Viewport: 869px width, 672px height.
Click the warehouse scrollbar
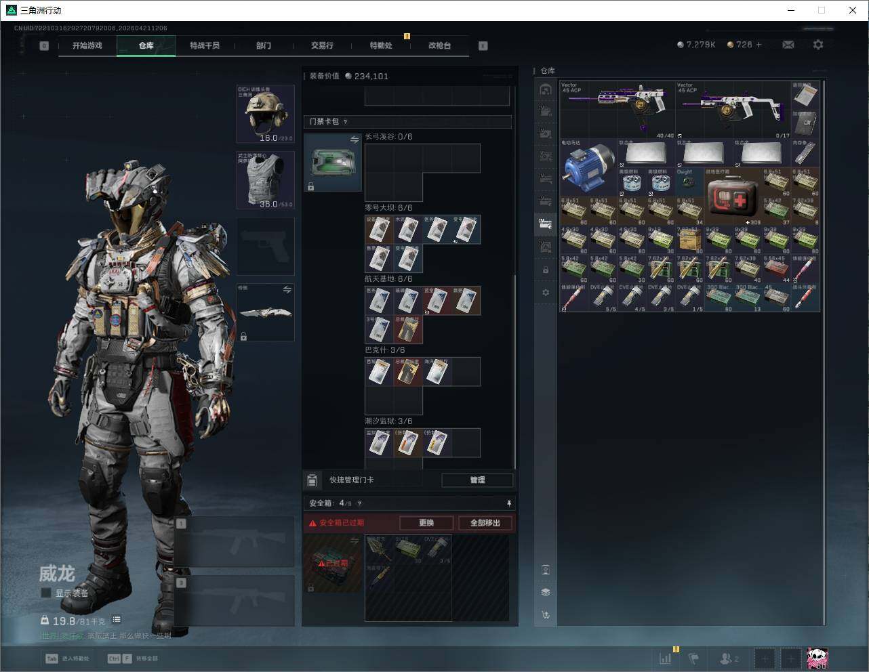point(824,352)
